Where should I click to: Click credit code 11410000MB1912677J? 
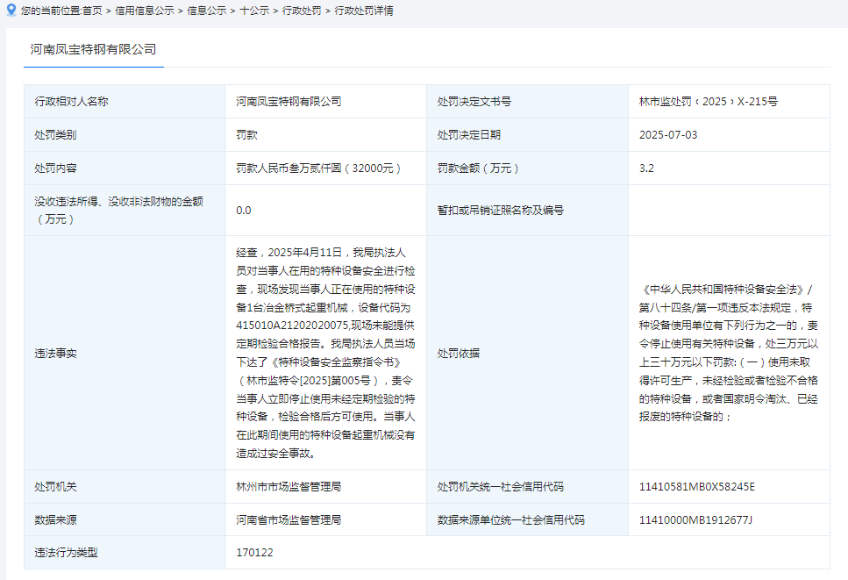tap(695, 520)
